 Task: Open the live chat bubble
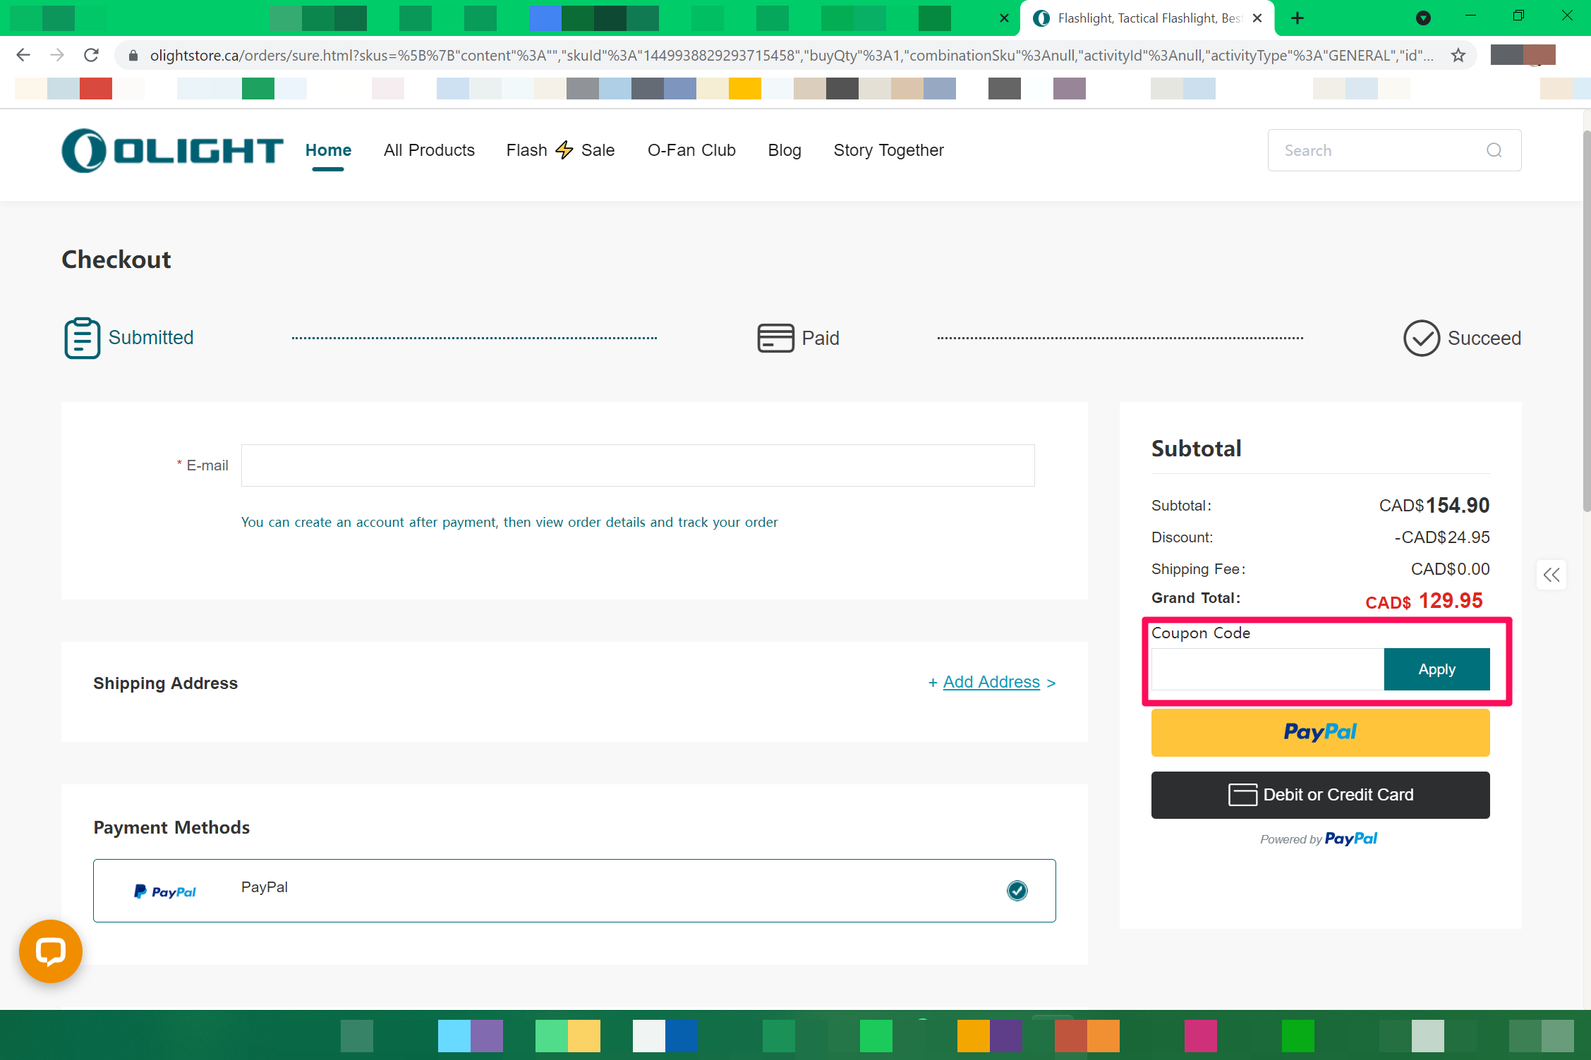tap(51, 951)
